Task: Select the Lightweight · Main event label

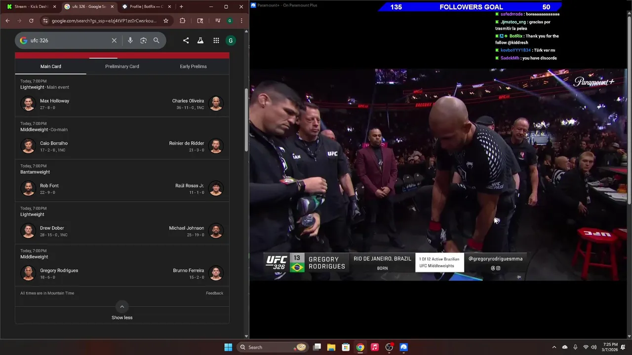Action: [44, 87]
